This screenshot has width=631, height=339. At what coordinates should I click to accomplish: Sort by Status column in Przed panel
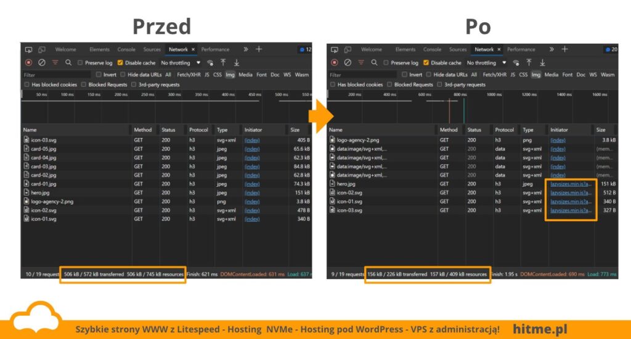[x=173, y=129]
